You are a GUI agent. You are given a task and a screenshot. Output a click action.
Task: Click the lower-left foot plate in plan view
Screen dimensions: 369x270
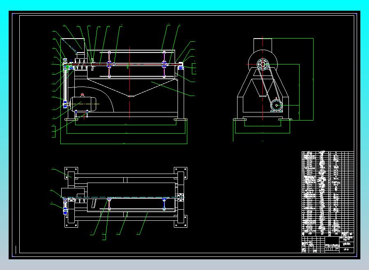[x=71, y=221]
